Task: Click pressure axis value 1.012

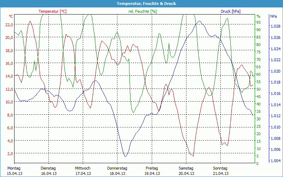Action: [276, 116]
